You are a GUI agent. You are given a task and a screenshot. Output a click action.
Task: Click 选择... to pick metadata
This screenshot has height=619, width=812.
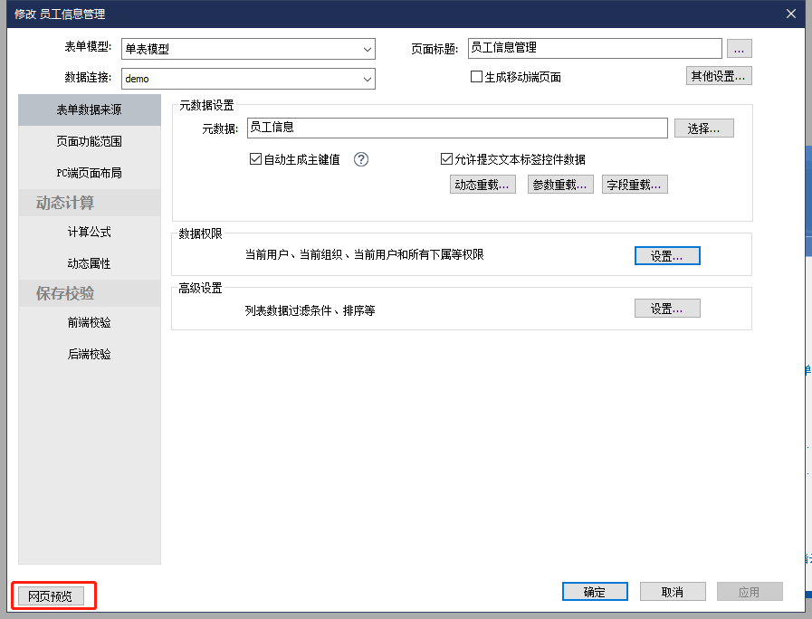tap(703, 129)
